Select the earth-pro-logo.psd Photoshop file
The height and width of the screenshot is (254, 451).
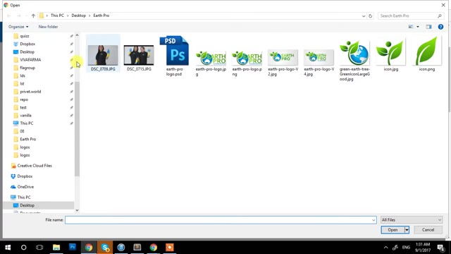(x=174, y=51)
